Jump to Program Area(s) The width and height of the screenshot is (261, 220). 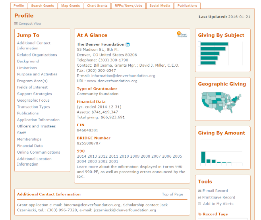click(x=32, y=81)
